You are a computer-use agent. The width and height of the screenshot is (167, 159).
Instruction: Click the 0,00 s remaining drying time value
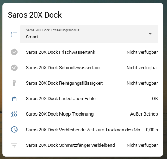152,130
